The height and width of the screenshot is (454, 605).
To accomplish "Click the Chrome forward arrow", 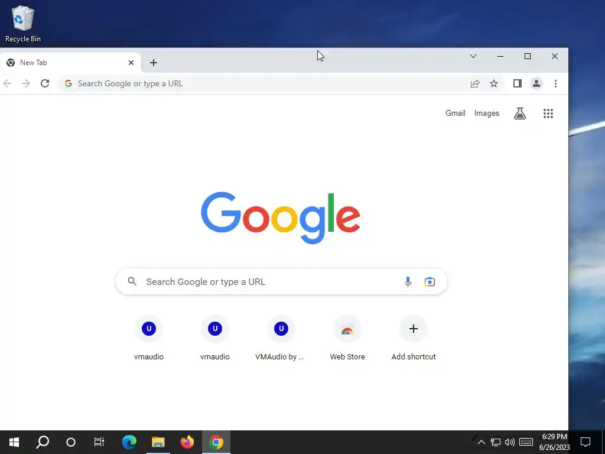I will 26,83.
